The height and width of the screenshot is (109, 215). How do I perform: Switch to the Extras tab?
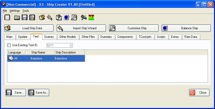tap(175, 37)
